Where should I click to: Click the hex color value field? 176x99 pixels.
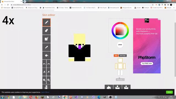[x=120, y=45]
